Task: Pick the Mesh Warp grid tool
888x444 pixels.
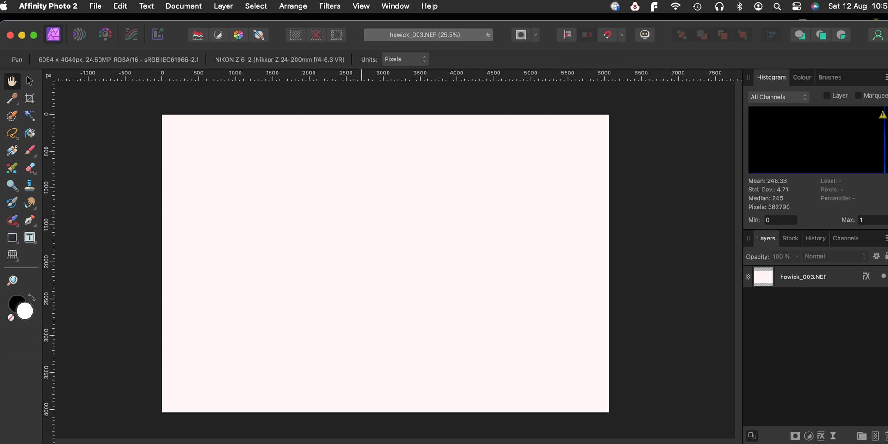Action: [x=12, y=255]
